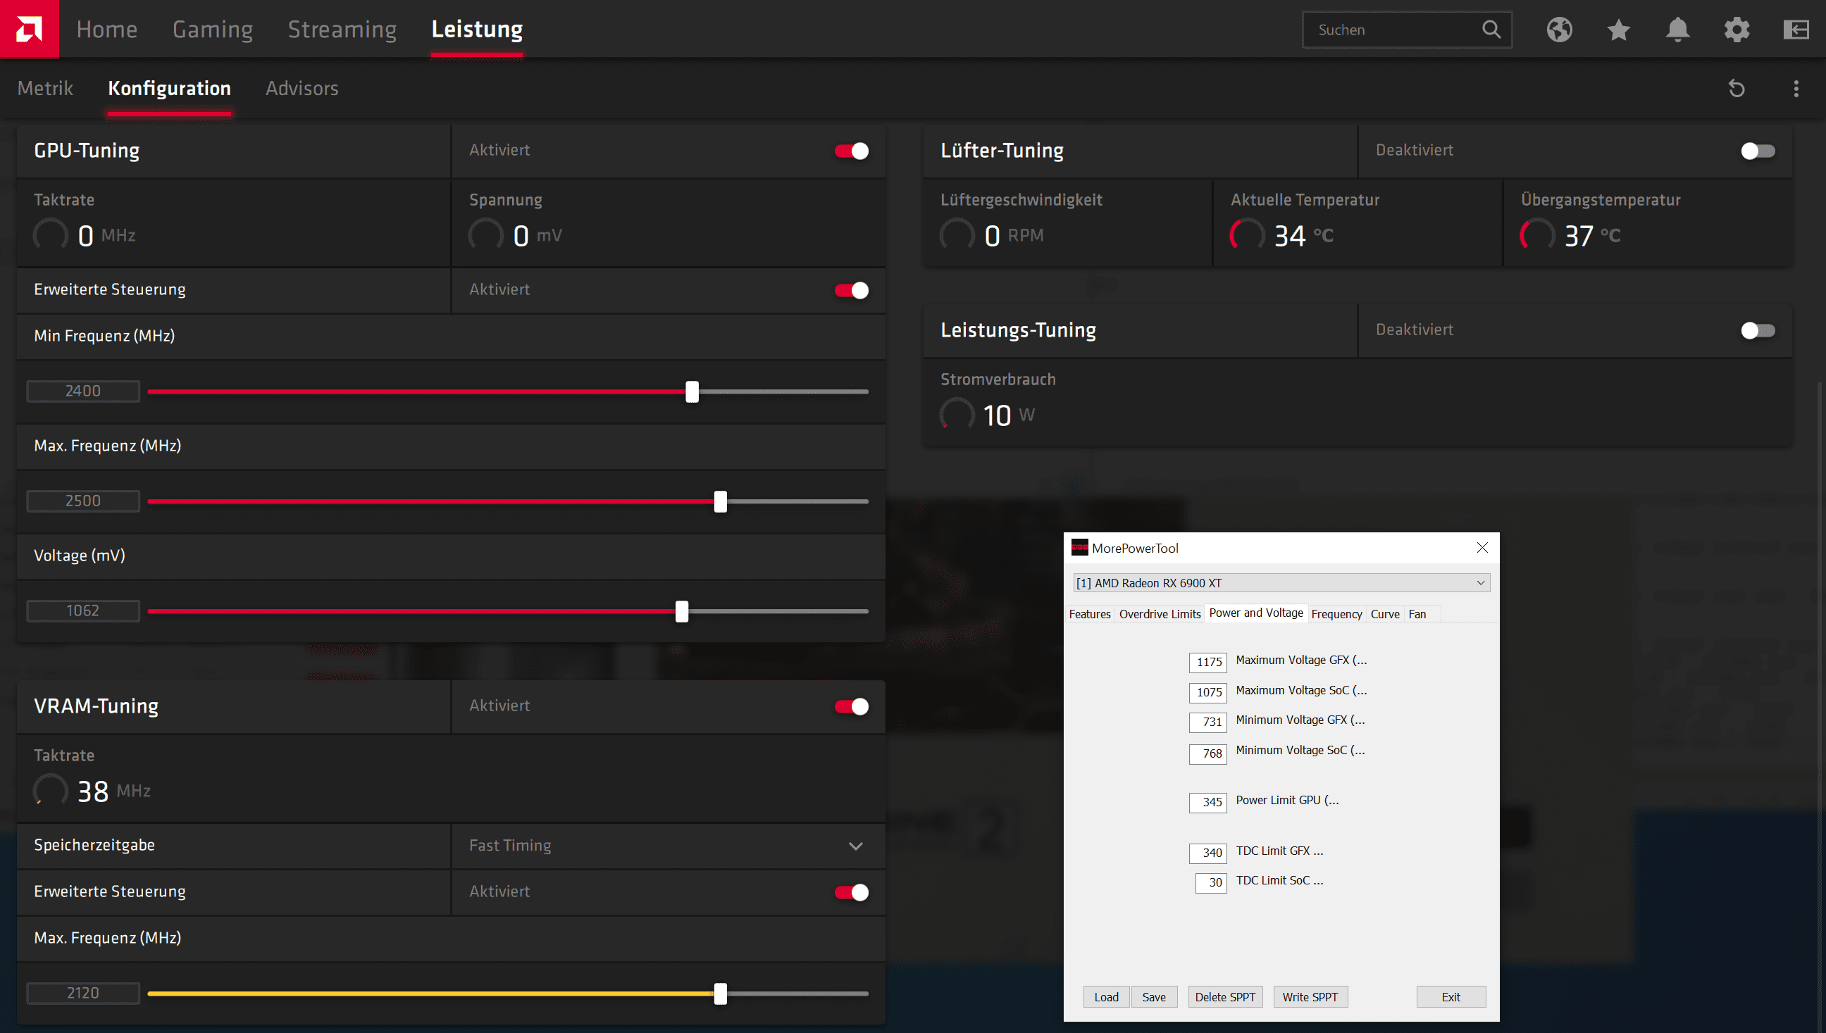Open the web browser globe icon
The image size is (1826, 1033).
1559,30
